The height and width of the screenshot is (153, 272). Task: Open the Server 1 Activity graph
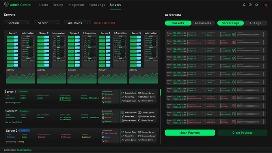(20, 76)
